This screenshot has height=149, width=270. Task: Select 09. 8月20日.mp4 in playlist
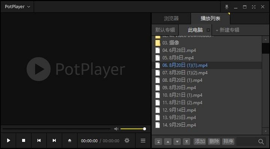(207, 88)
